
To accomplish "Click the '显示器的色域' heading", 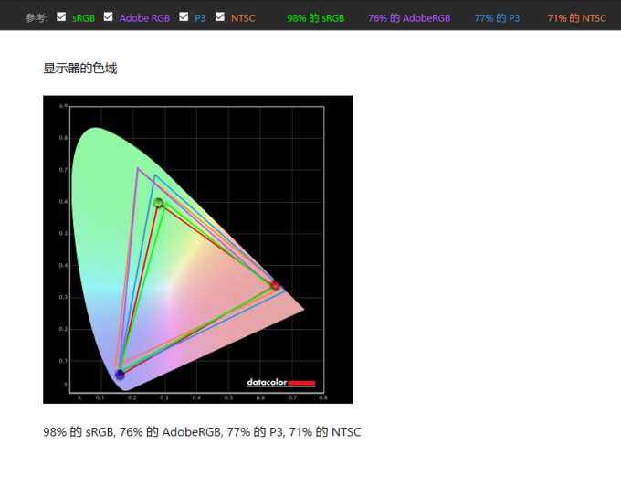I will pyautogui.click(x=80, y=69).
